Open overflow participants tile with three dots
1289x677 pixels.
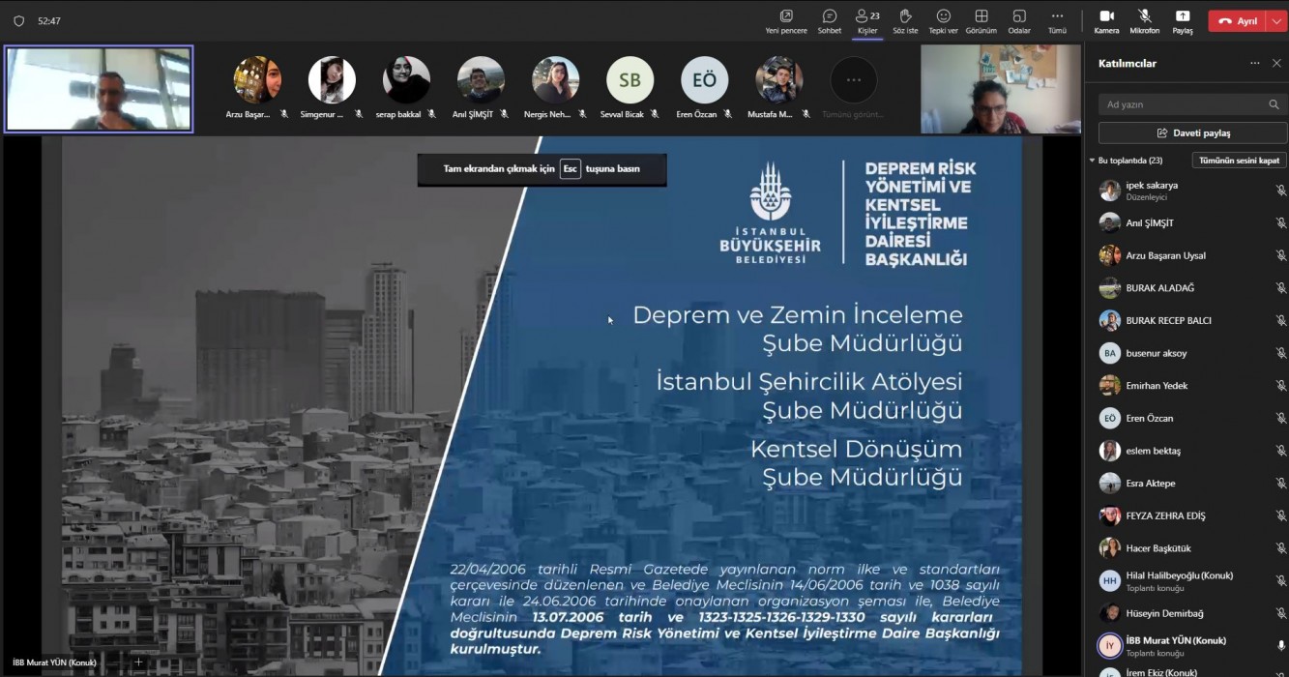(853, 81)
